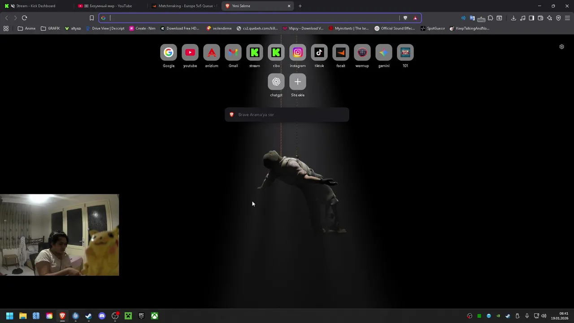The width and height of the screenshot is (574, 323).
Task: Open the youtube speed dial tile
Action: click(190, 52)
